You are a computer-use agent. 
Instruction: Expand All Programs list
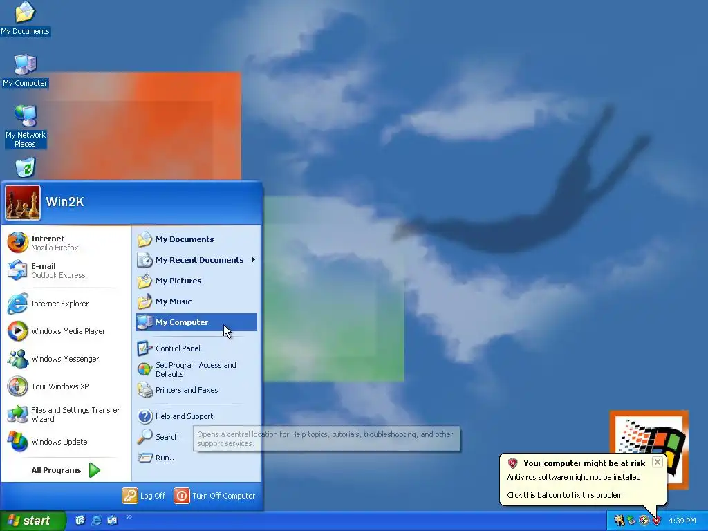[66, 470]
